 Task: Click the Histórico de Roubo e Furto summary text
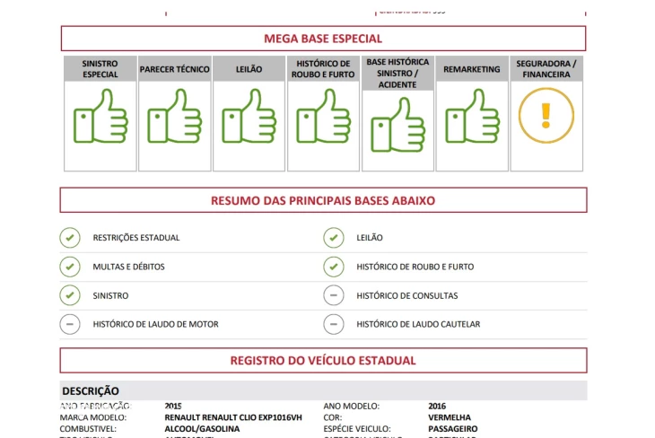pos(415,267)
